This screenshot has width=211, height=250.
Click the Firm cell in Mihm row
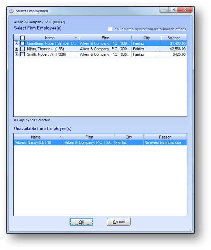tap(105, 49)
